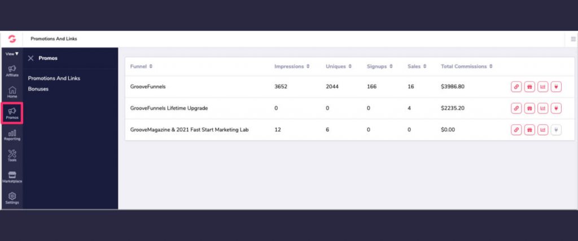Select the Promos sidebar item
The image size is (578, 241).
12,113
